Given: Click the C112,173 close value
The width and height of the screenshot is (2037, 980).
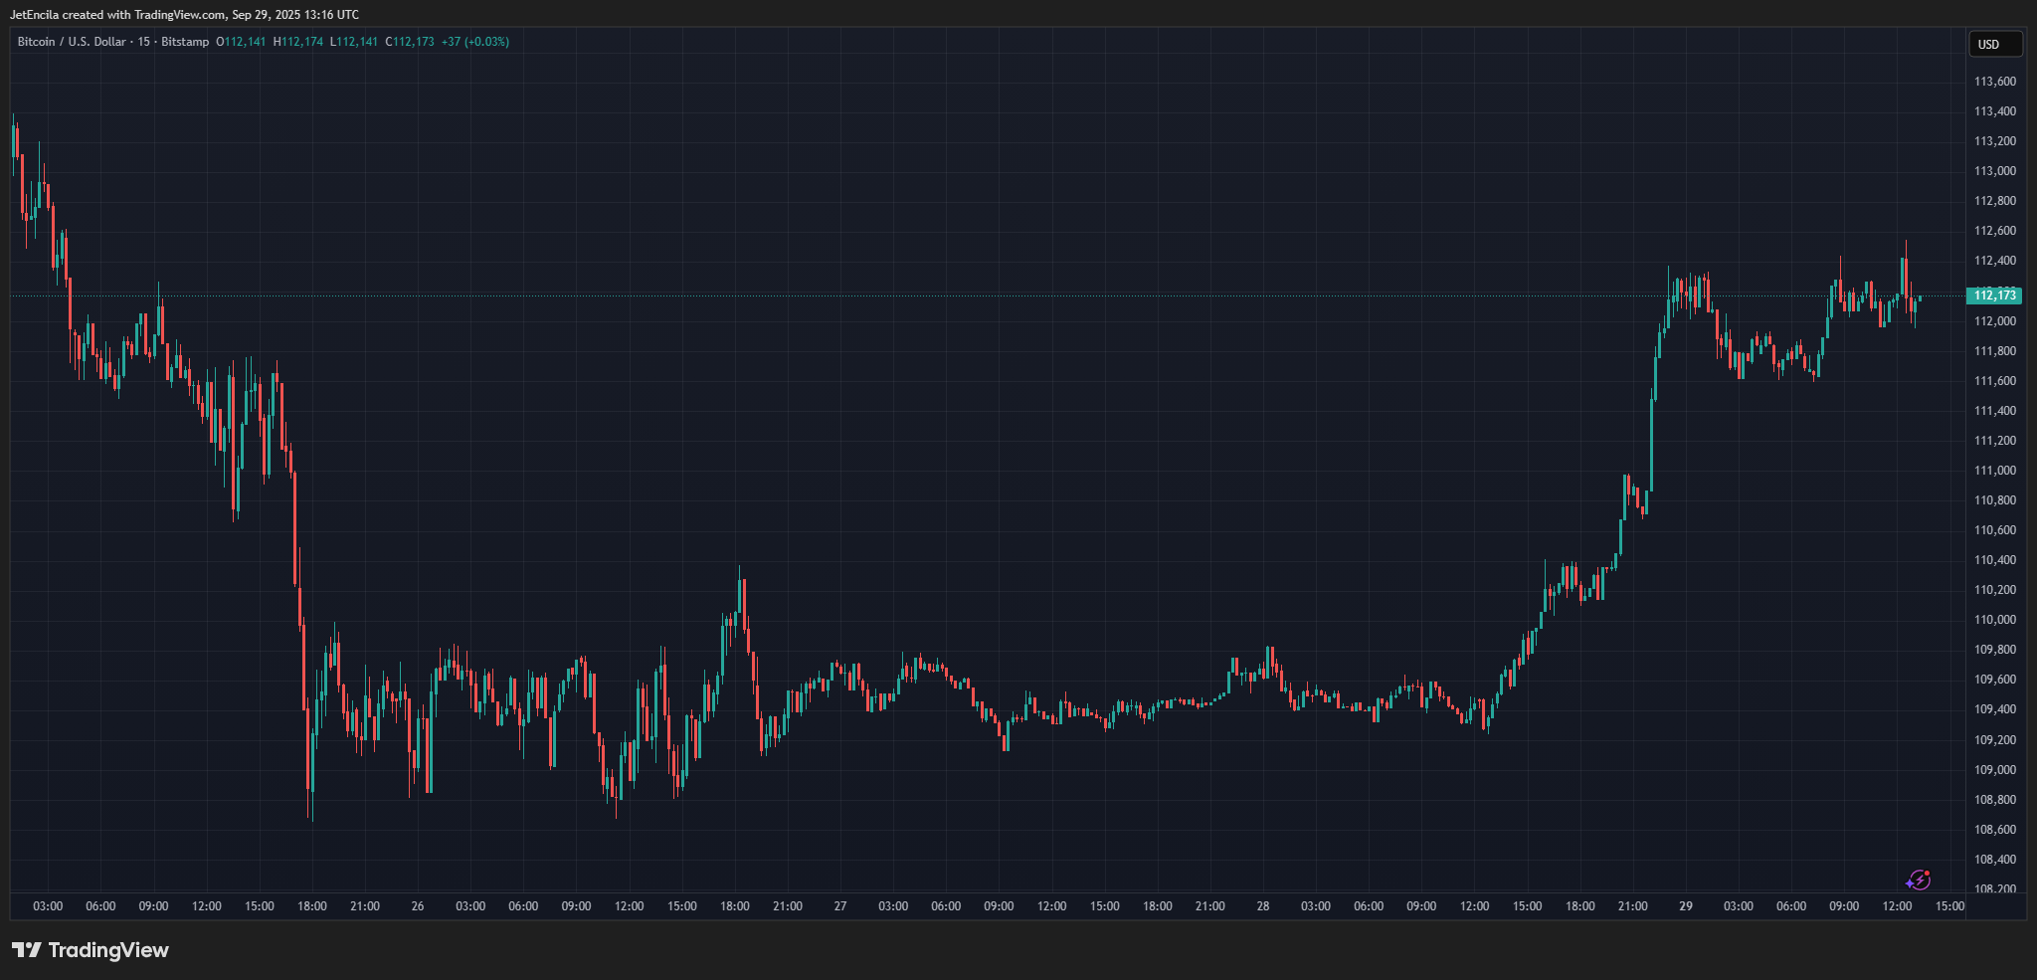Looking at the screenshot, I should 410,42.
